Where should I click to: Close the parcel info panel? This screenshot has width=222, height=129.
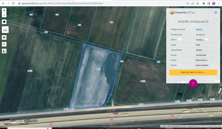(216, 13)
